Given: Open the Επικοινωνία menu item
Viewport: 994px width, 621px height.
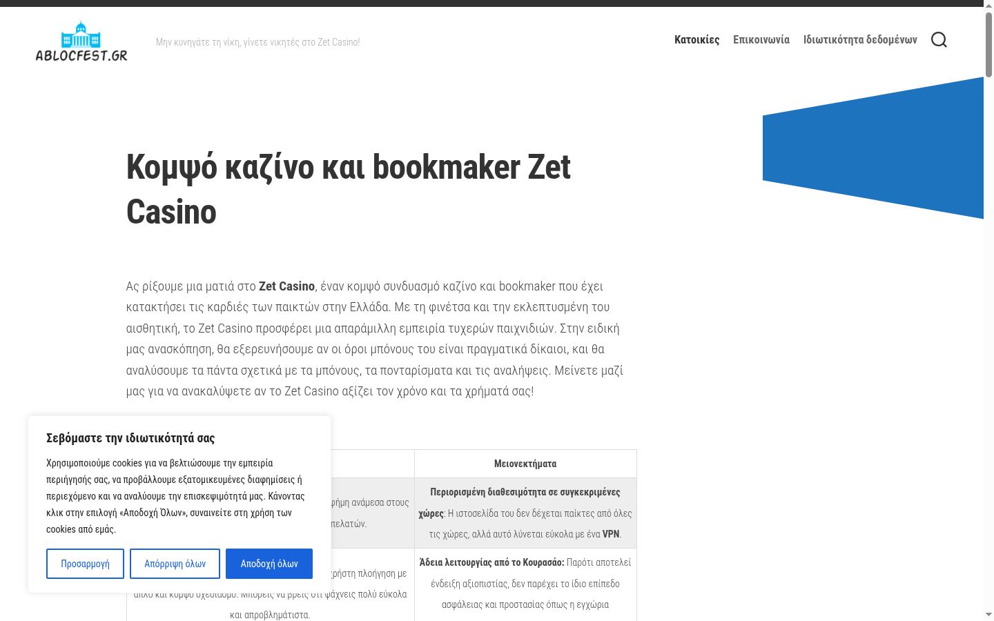Looking at the screenshot, I should point(761,39).
